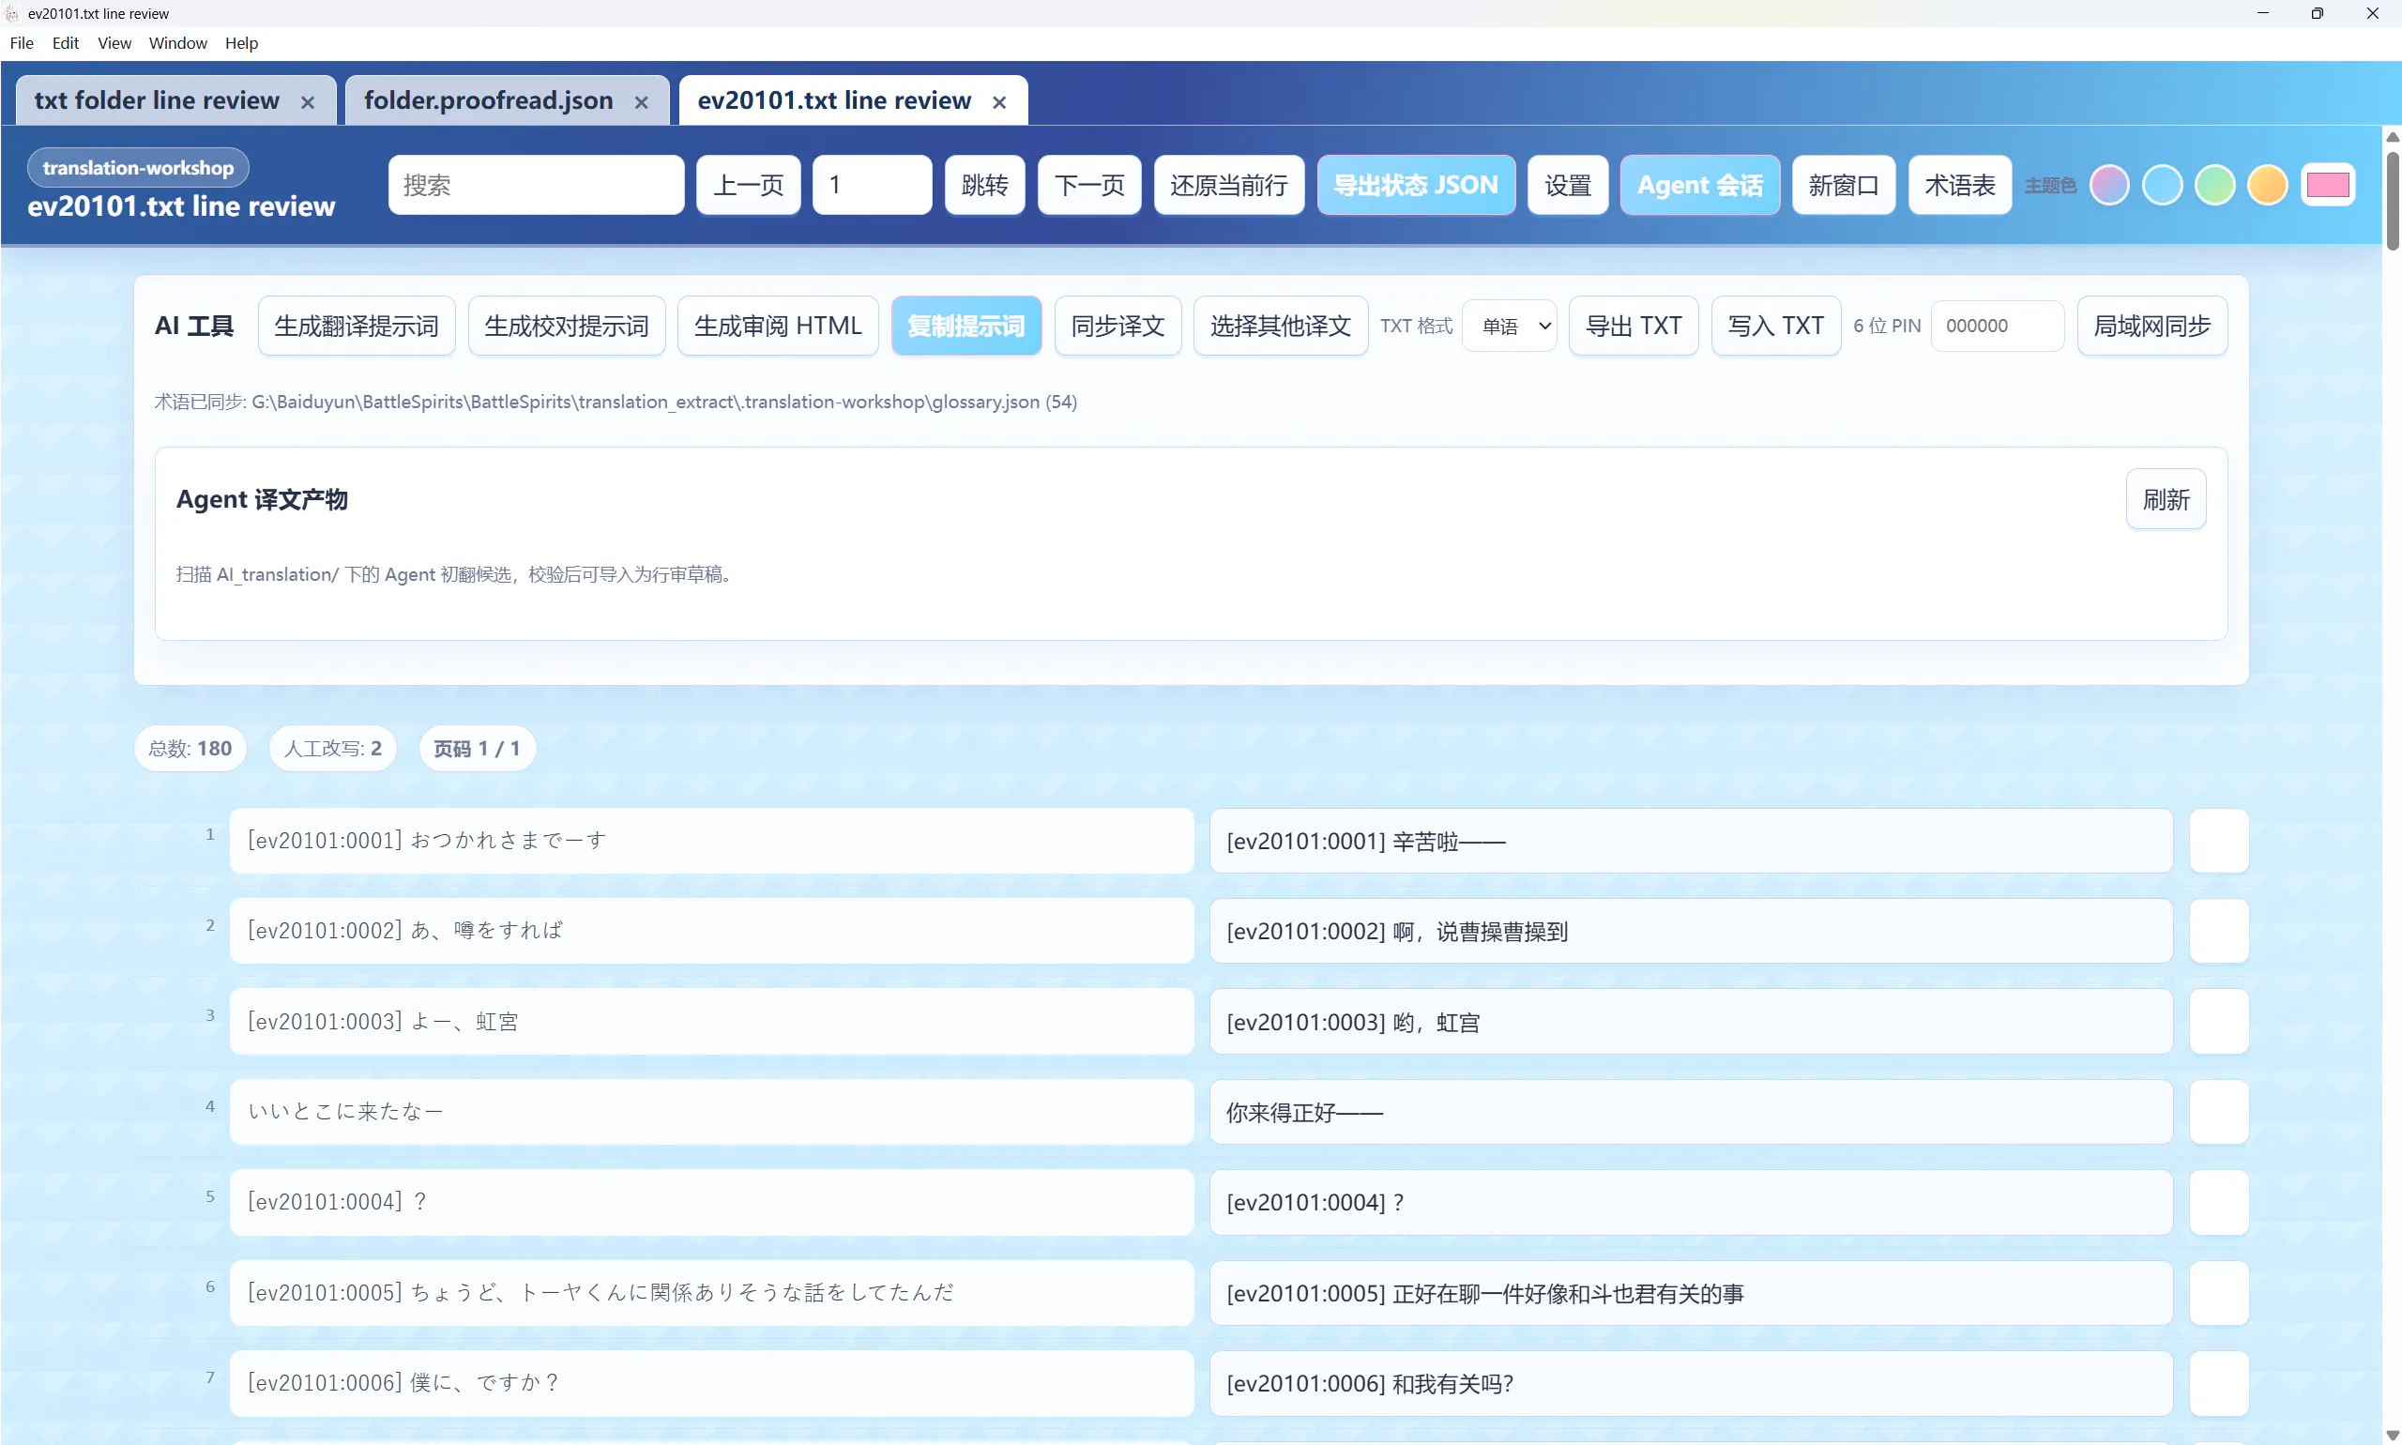Viewport: 2402px width, 1445px height.
Task: Click source line about トーヤくん
Action: pyautogui.click(x=712, y=1293)
